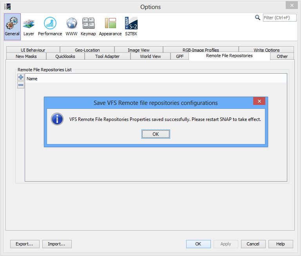The width and height of the screenshot is (301, 256).
Task: Remove repository with the minus icon
Action: pyautogui.click(x=21, y=85)
